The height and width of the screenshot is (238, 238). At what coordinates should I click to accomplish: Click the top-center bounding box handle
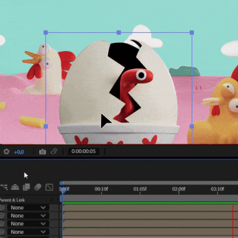click(118, 33)
